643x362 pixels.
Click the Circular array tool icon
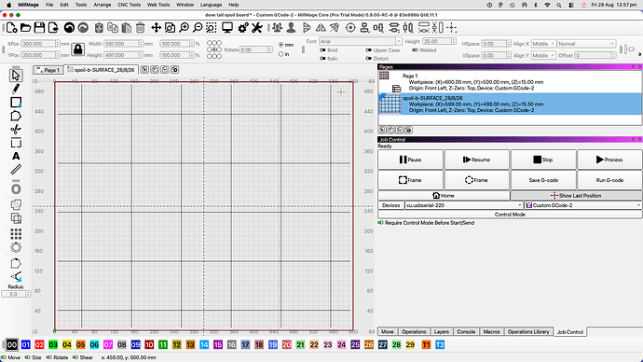16,247
